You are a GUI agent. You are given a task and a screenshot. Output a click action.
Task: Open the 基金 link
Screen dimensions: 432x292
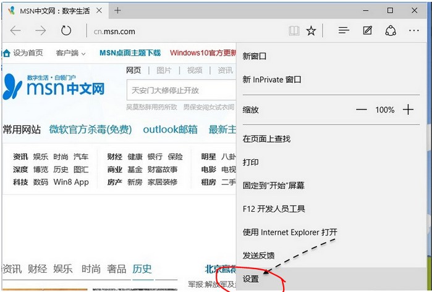135,170
